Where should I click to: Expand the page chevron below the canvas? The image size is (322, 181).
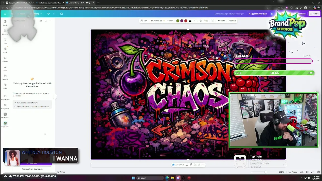(284, 165)
